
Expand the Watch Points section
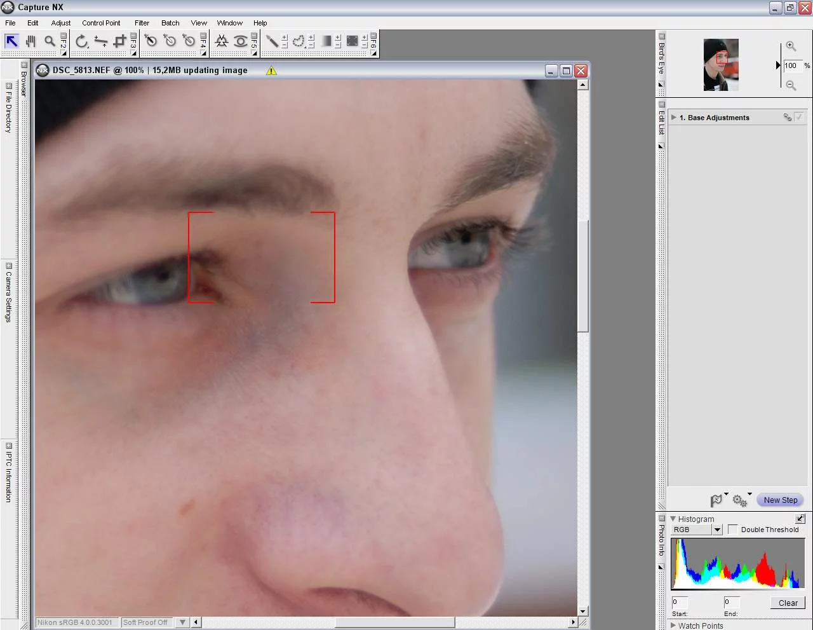[x=673, y=626]
